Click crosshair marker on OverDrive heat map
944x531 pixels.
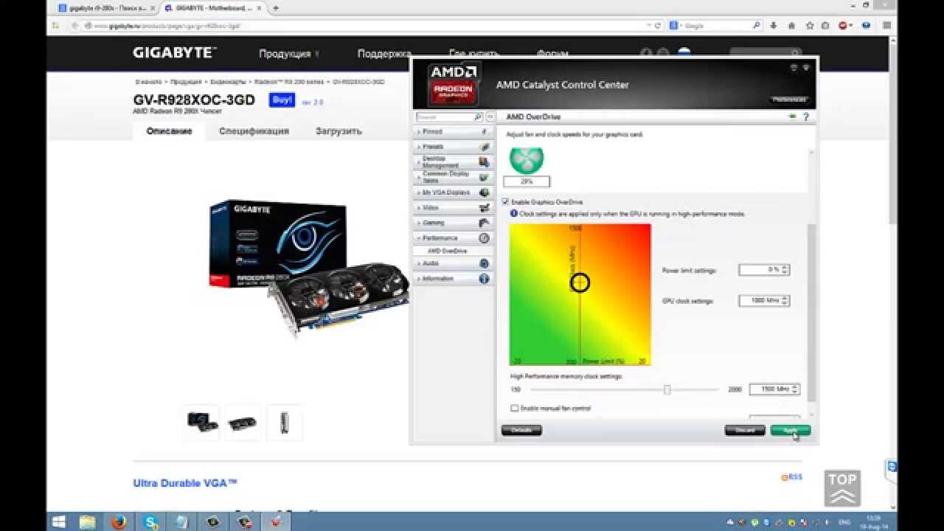click(580, 282)
